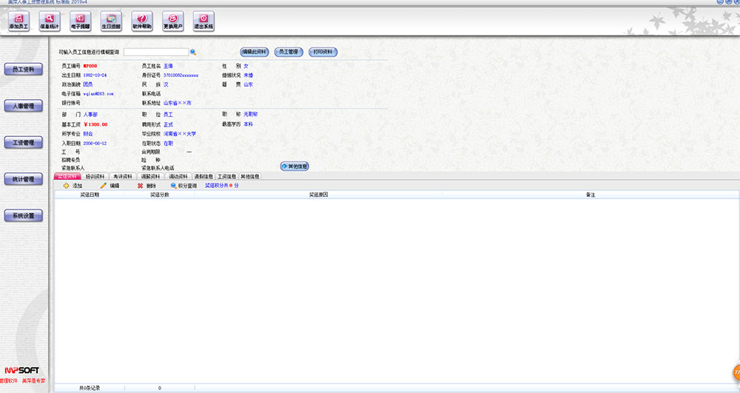Click the 打印资料 (Print Record) button
The width and height of the screenshot is (740, 393).
click(322, 52)
